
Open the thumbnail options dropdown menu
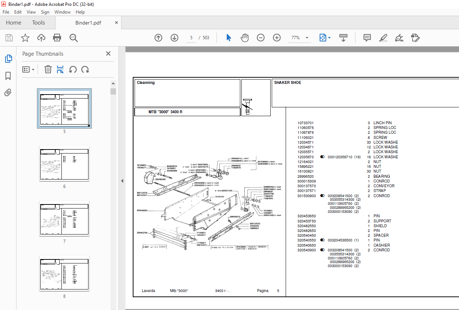coord(29,69)
